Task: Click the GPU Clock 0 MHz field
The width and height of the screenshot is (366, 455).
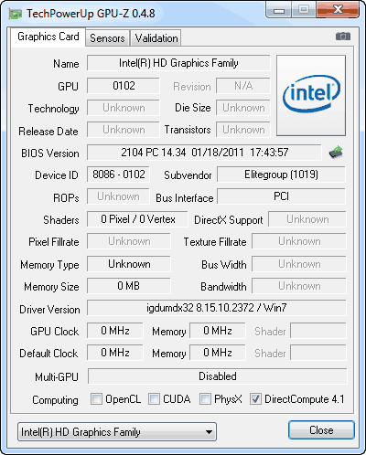Action: click(115, 331)
